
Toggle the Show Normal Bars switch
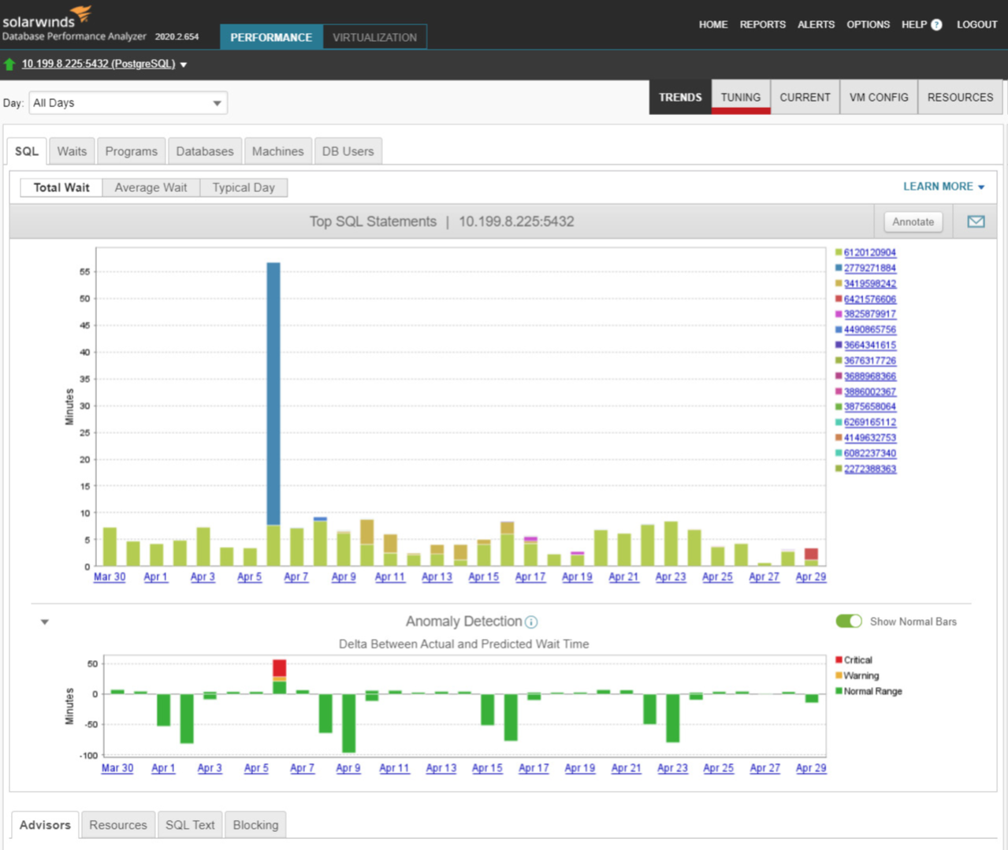(x=849, y=622)
